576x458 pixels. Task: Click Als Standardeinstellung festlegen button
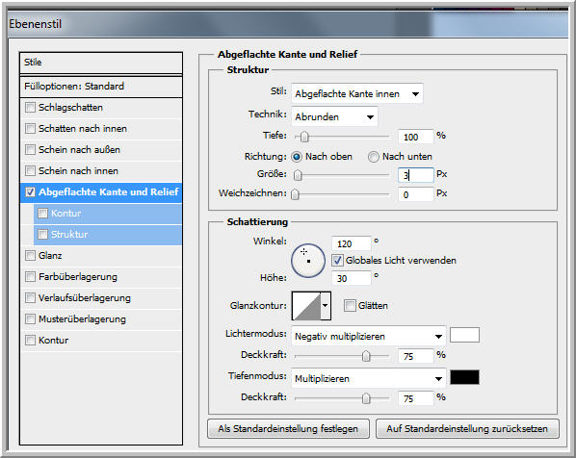click(x=288, y=428)
